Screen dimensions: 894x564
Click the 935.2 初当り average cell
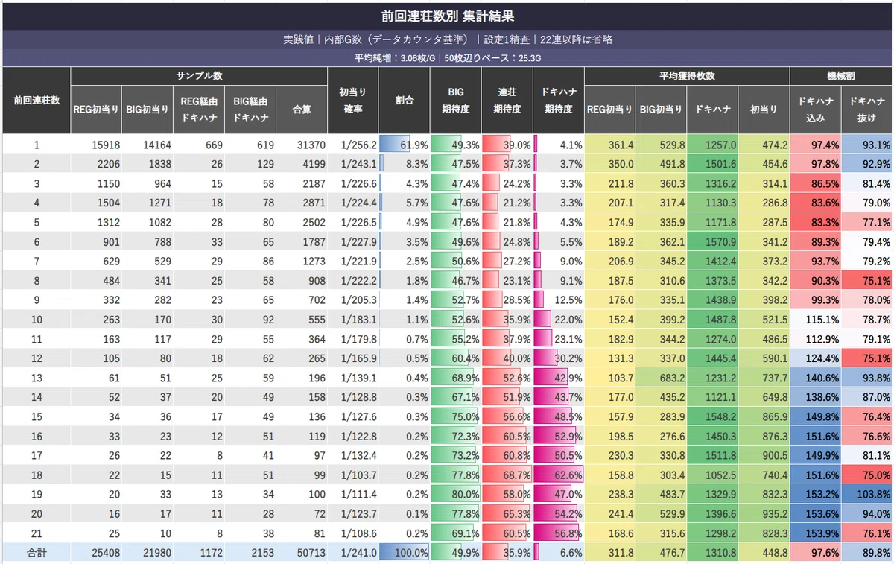coord(764,514)
